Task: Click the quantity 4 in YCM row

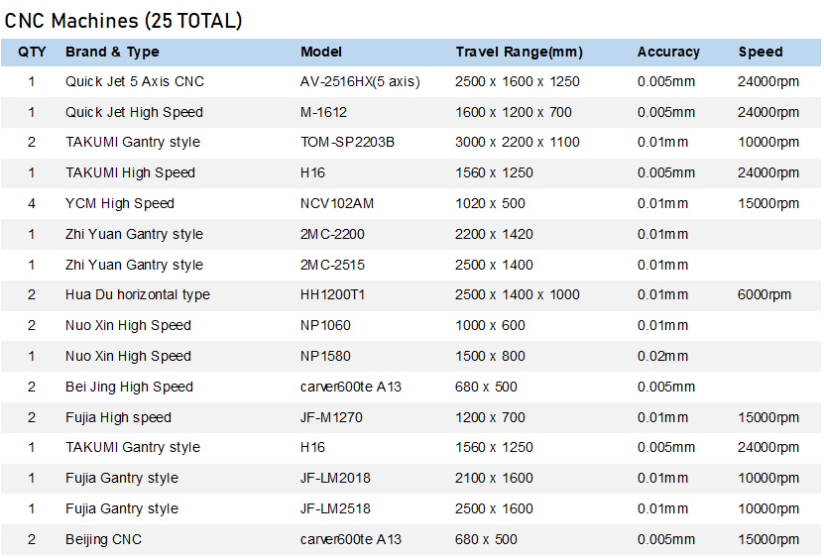Action: coord(32,203)
